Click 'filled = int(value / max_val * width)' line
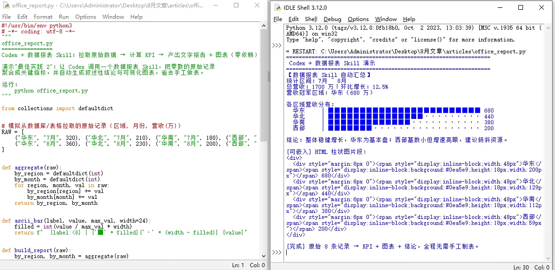The height and width of the screenshot is (270, 555). 73,227
